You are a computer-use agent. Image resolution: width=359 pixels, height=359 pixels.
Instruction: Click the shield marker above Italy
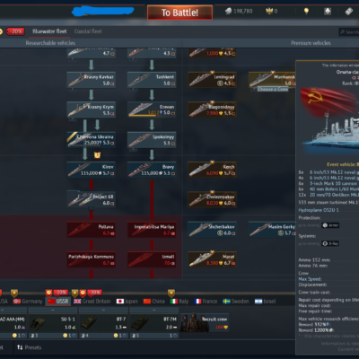click(171, 293)
